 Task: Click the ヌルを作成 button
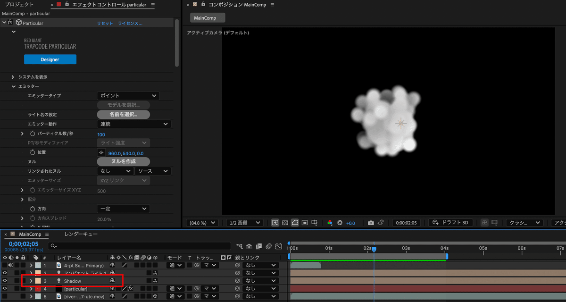[123, 162]
